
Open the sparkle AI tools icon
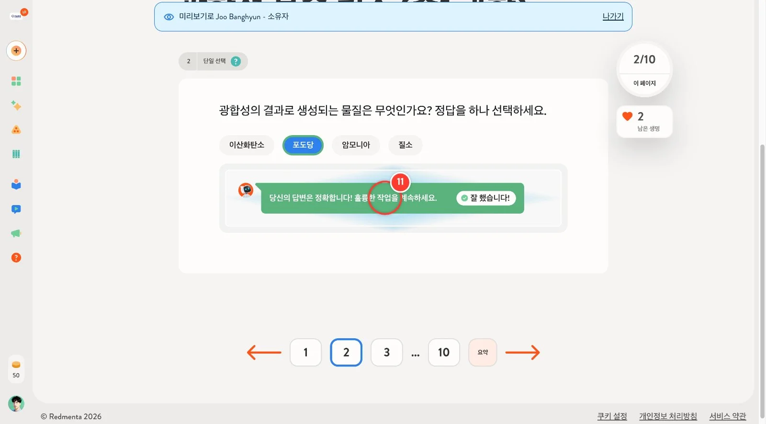(x=16, y=105)
